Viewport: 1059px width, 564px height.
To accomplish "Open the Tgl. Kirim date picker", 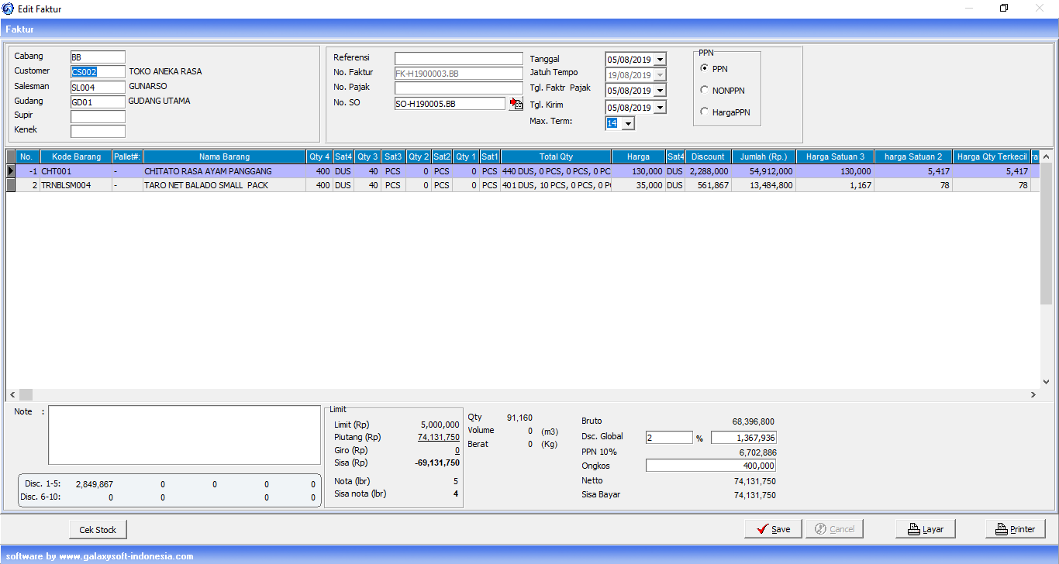I will (x=660, y=108).
